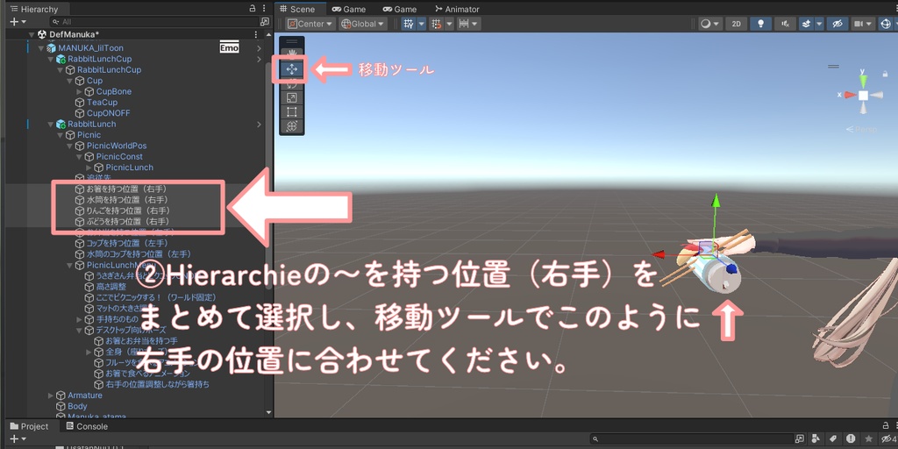Open grid visibility dropdown arrow
The height and width of the screenshot is (449, 898).
422,24
